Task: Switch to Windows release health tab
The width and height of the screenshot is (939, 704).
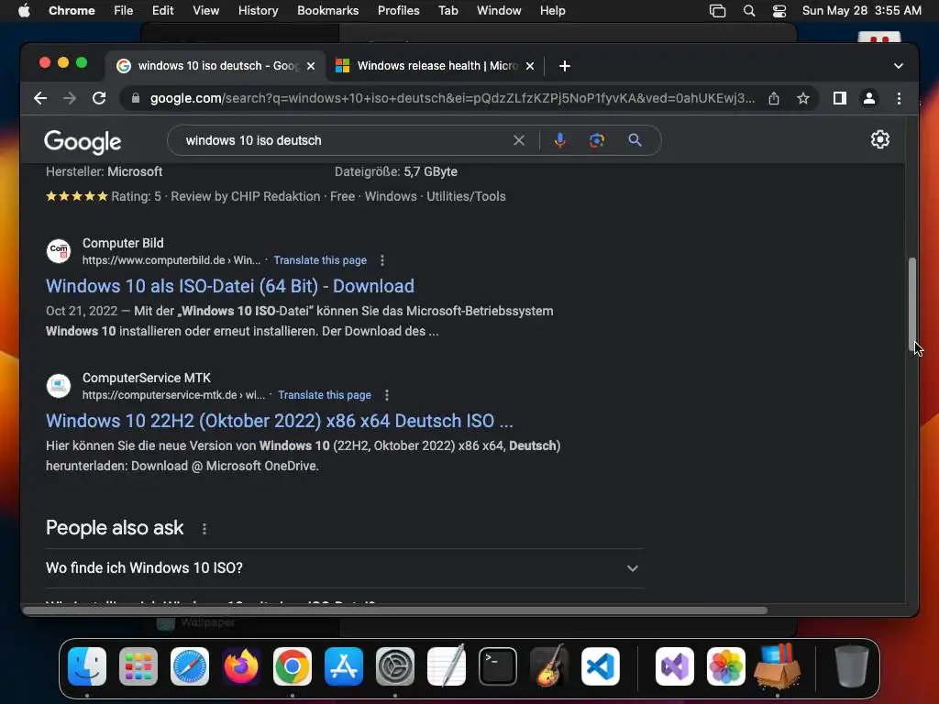Action: point(436,66)
